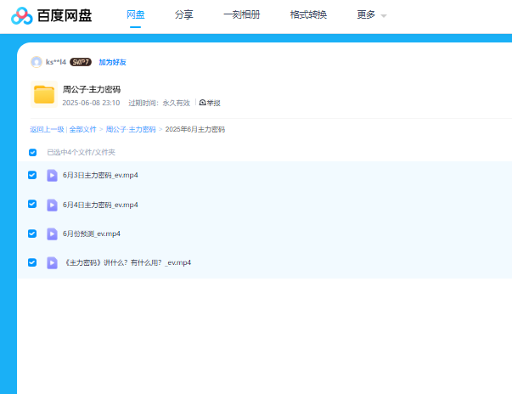This screenshot has width=512, height=394.
Task: Click the SVIP7 membership badge
Action: pyautogui.click(x=81, y=62)
